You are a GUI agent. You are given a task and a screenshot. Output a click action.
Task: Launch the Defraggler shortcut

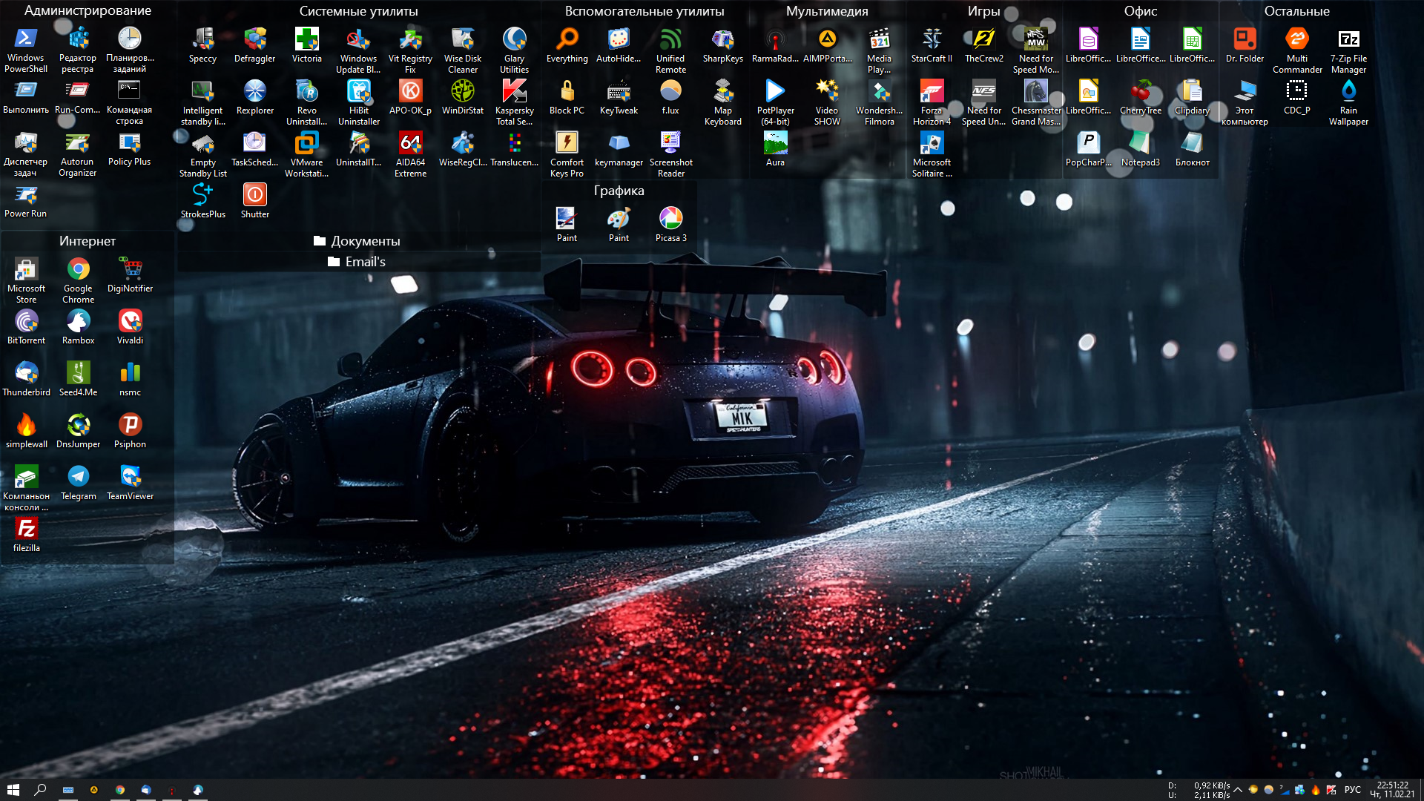[x=254, y=45]
